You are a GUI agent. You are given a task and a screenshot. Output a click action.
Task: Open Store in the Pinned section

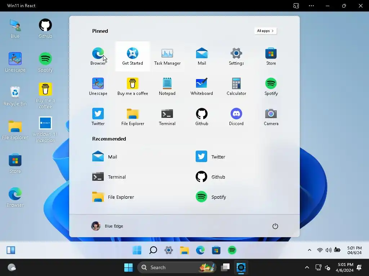(x=271, y=56)
